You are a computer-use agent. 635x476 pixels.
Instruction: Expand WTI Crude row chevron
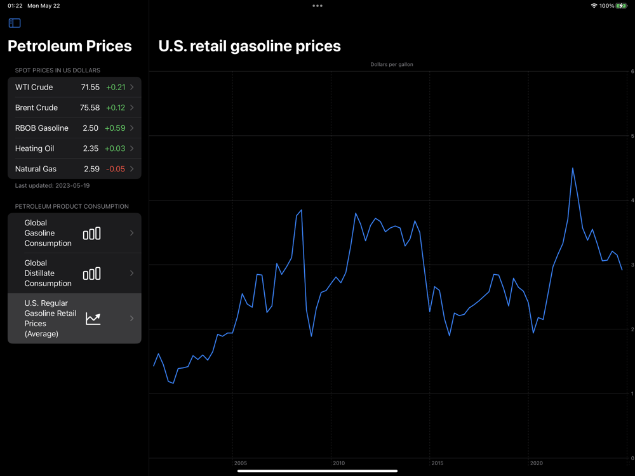point(131,87)
